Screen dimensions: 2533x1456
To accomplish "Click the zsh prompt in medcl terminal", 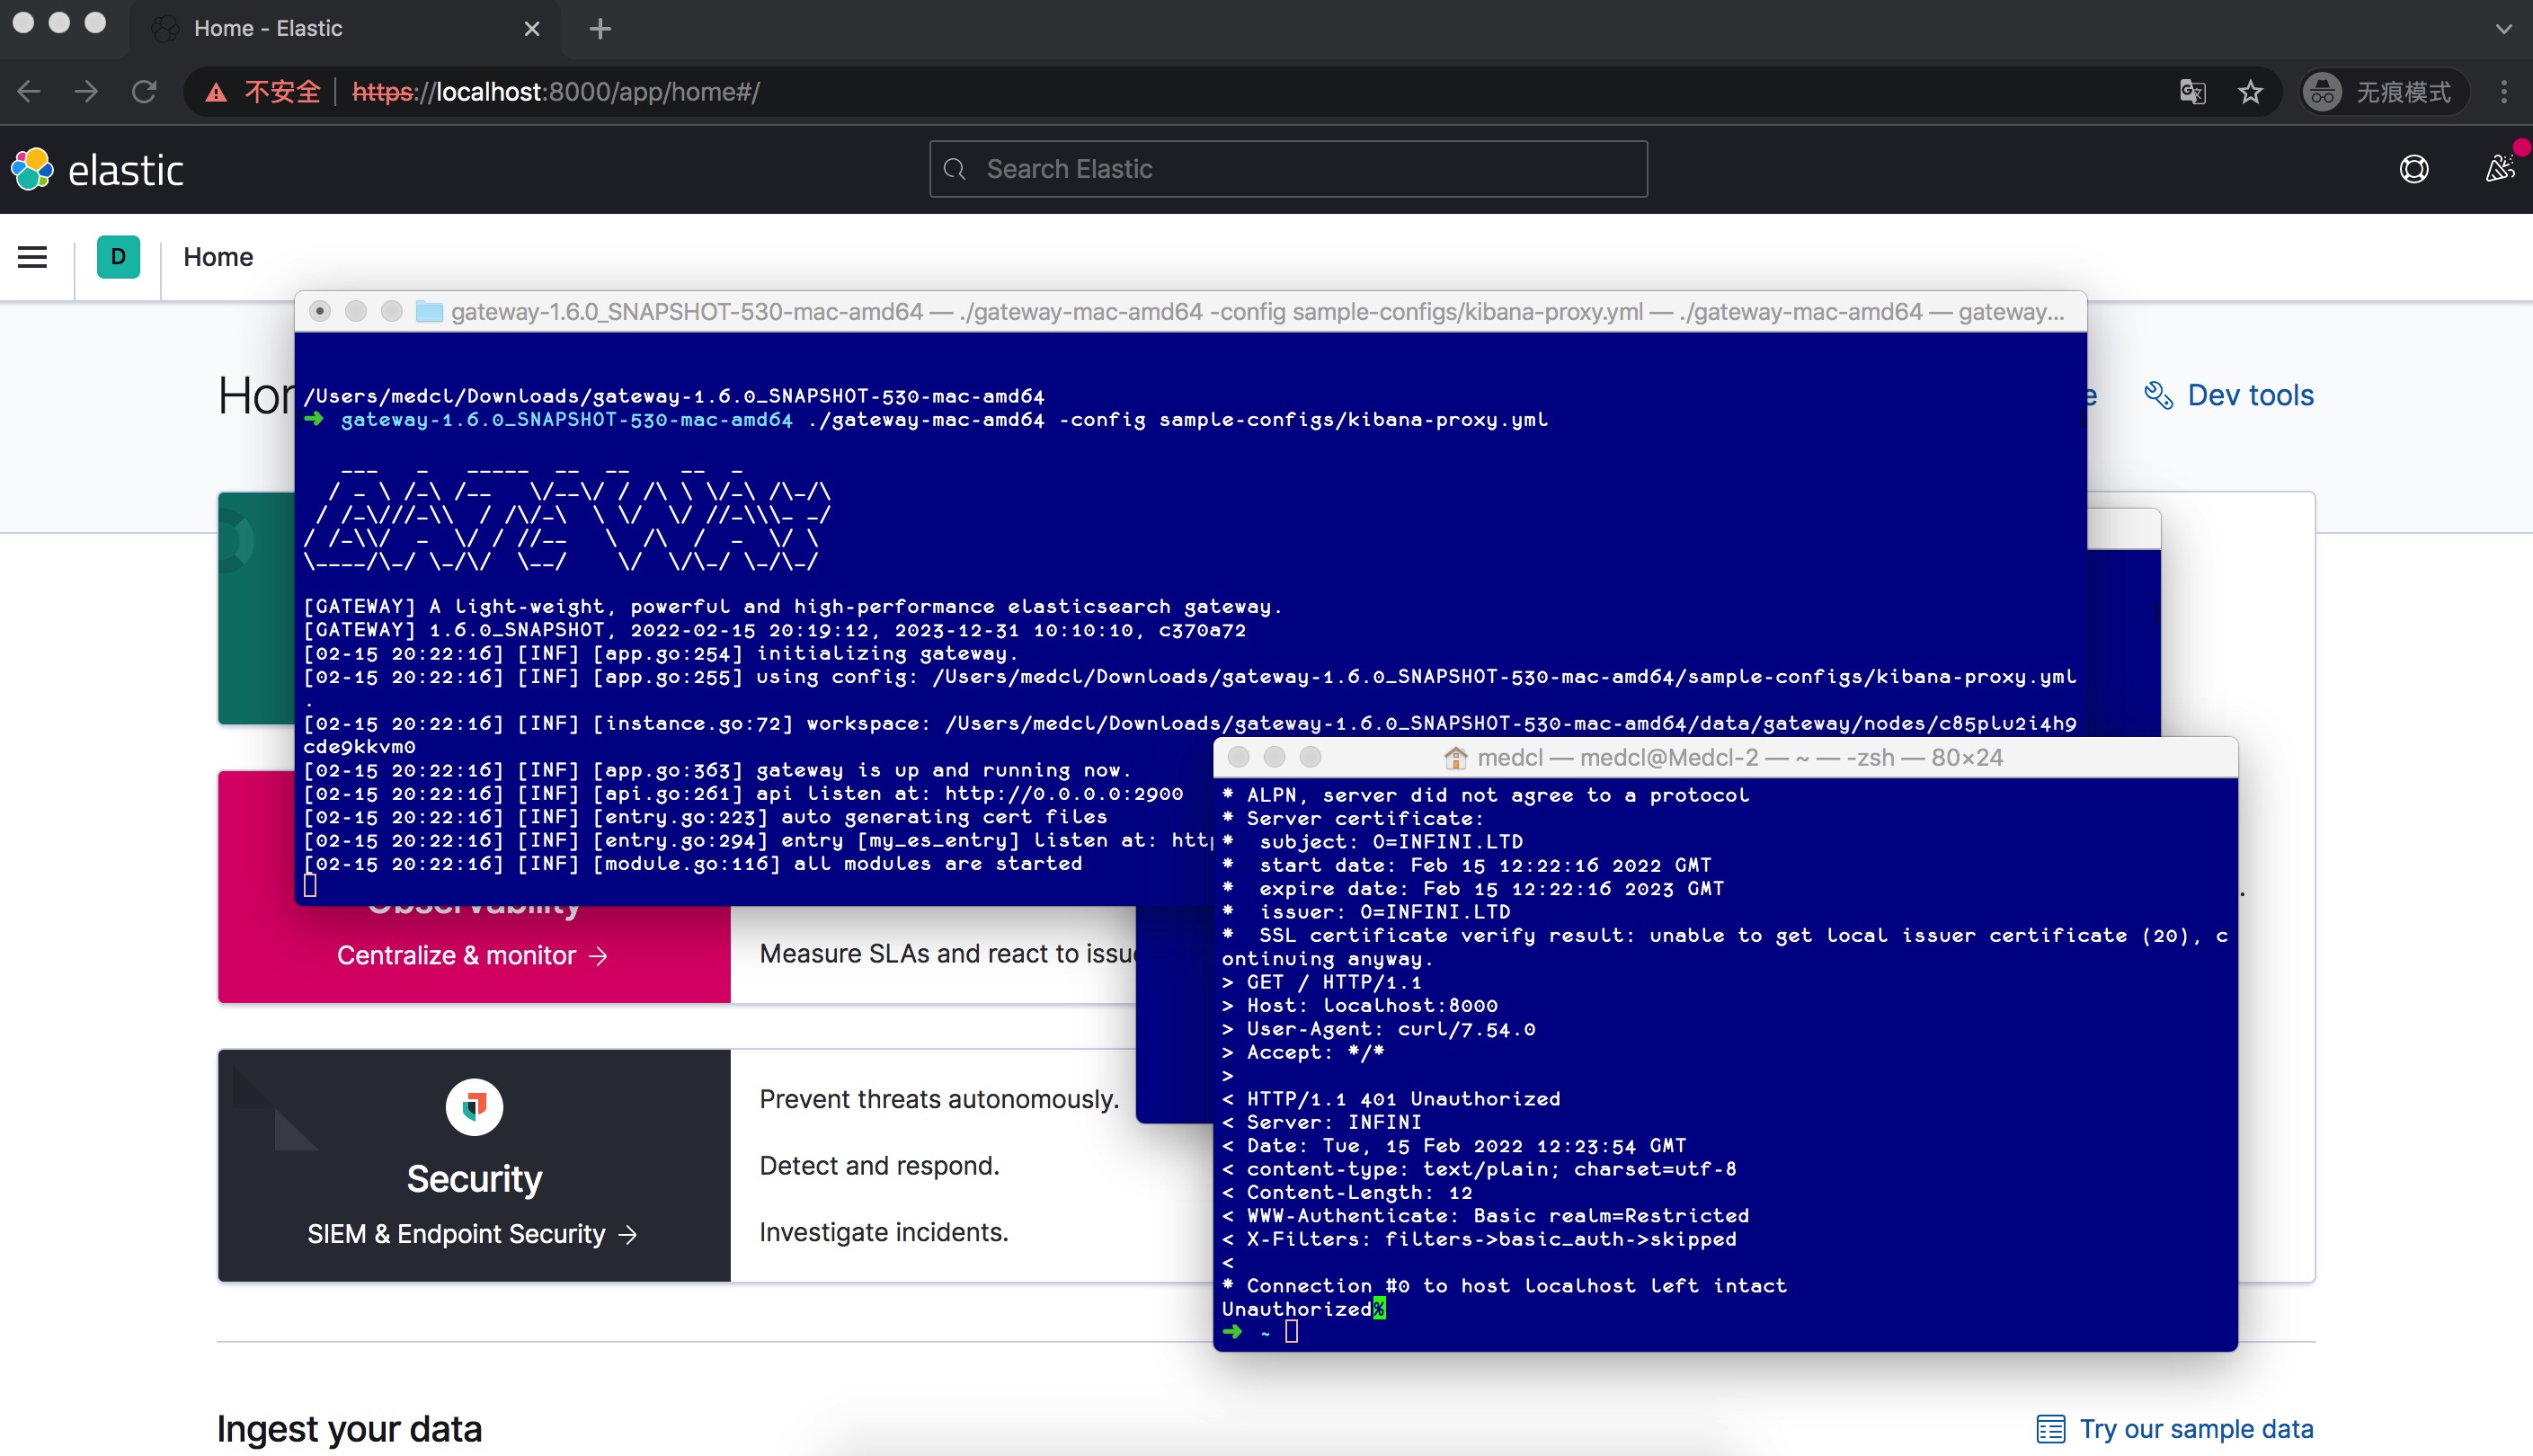I will [x=1260, y=1332].
